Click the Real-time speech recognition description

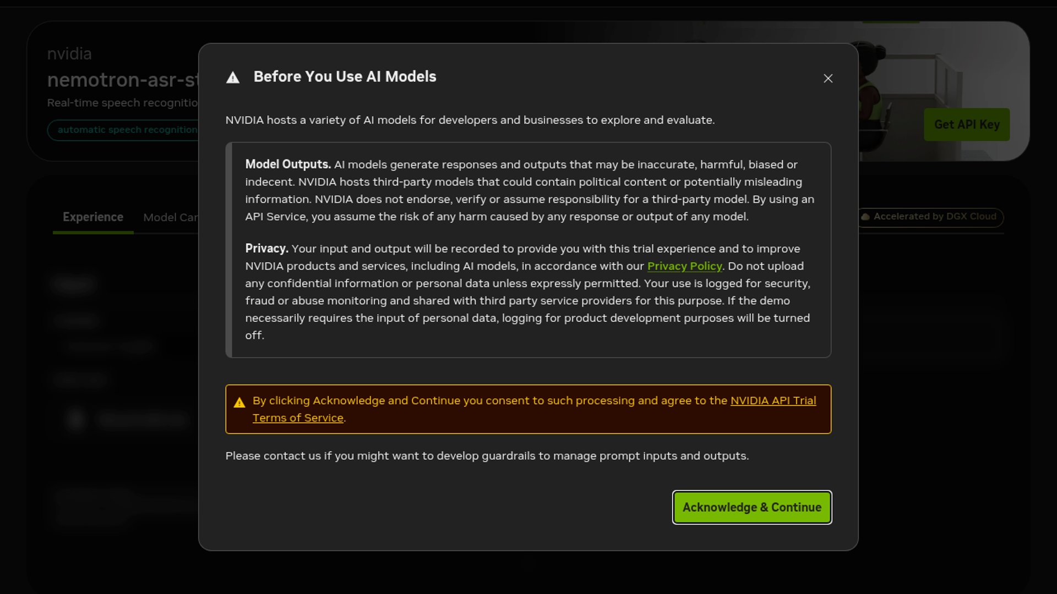(x=122, y=103)
